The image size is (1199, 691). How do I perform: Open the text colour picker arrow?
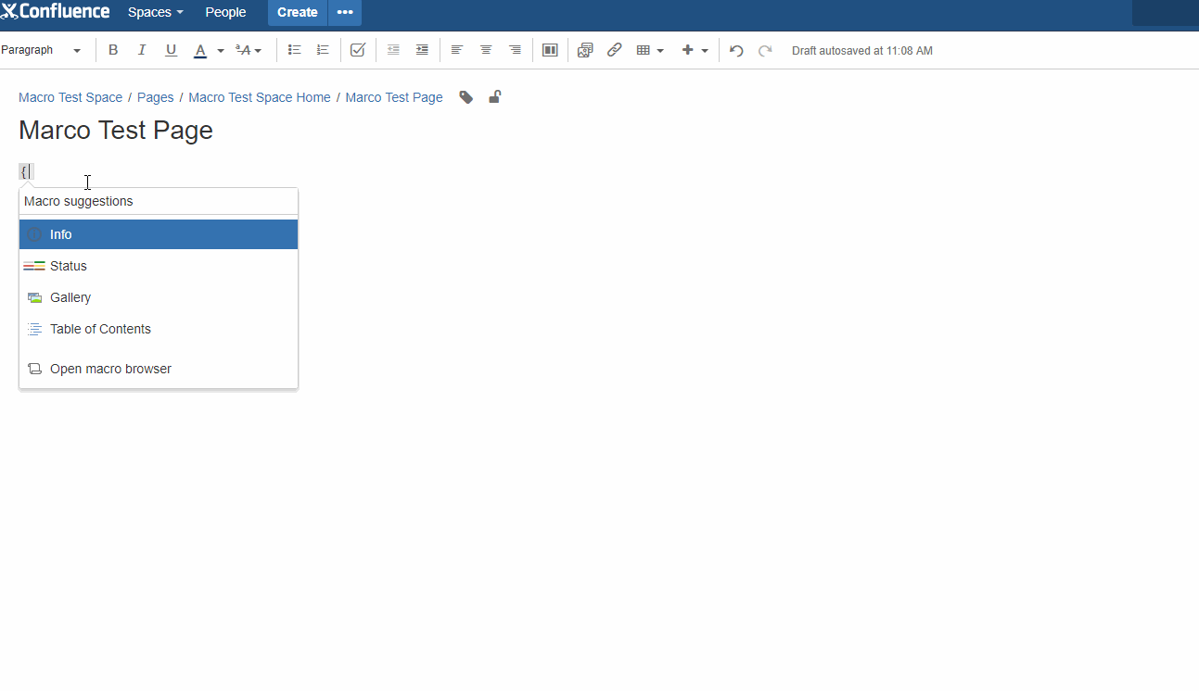coord(221,50)
